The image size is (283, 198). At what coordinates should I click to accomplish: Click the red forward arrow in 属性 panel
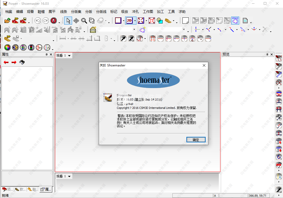(x=14, y=62)
